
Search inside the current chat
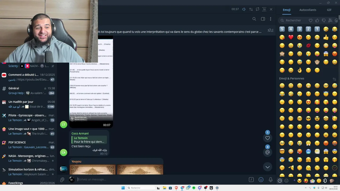coord(254,19)
